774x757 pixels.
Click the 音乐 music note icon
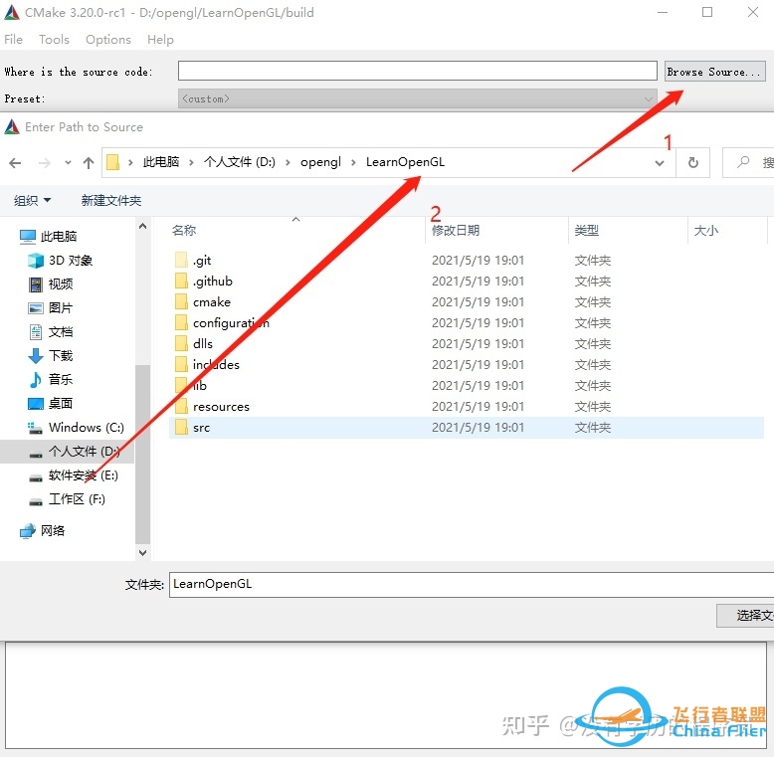tap(36, 379)
